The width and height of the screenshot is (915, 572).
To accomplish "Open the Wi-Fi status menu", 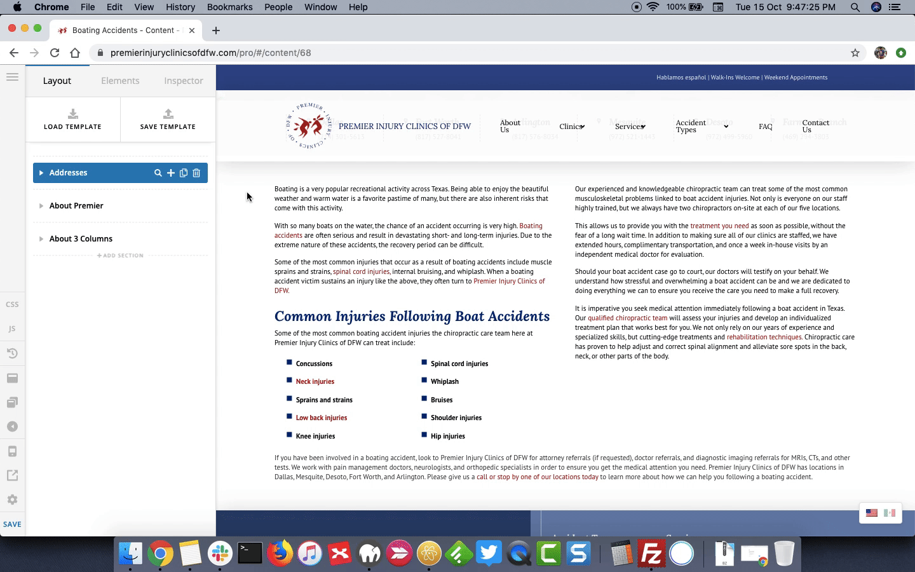I will point(653,7).
